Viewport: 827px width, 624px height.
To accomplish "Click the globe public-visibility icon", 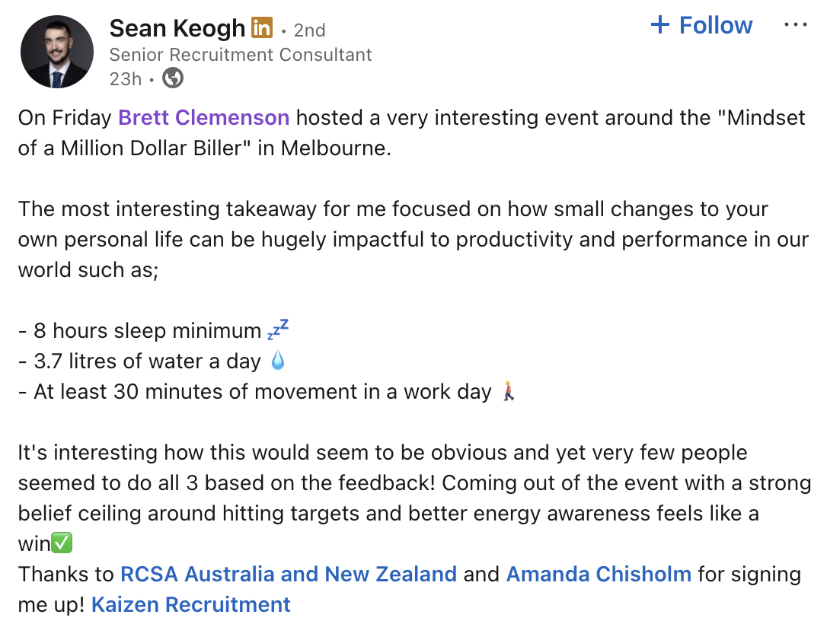I will [x=173, y=78].
